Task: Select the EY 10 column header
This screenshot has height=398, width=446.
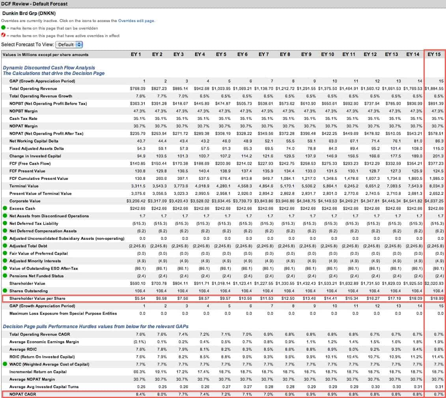Action: click(327, 54)
